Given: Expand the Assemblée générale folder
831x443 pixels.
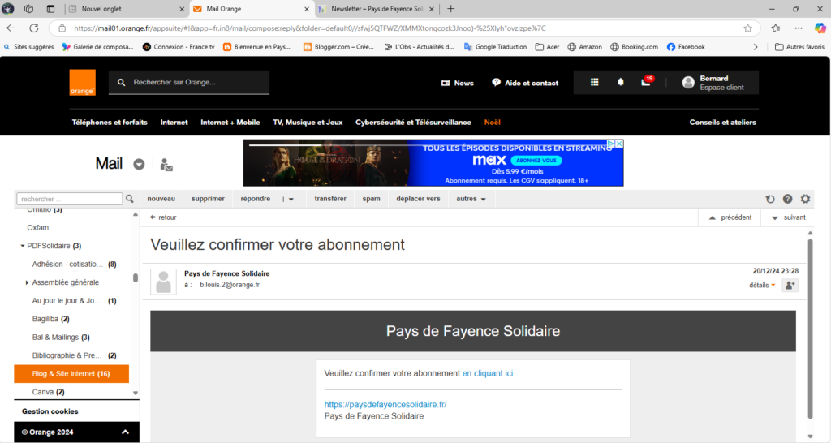Looking at the screenshot, I should pyautogui.click(x=28, y=282).
